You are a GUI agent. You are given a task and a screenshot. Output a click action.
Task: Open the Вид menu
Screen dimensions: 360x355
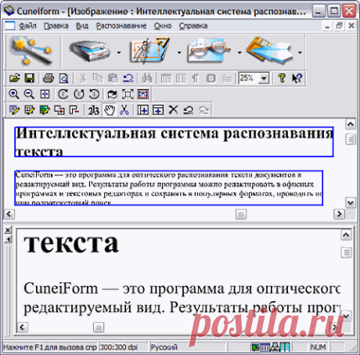82,26
